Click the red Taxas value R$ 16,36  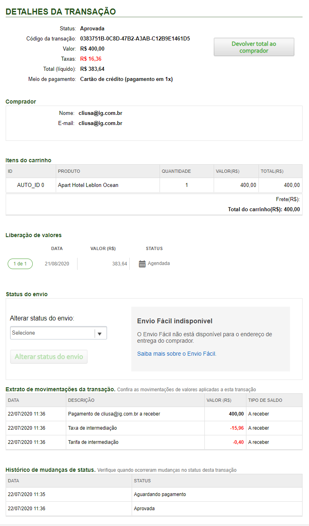point(90,59)
